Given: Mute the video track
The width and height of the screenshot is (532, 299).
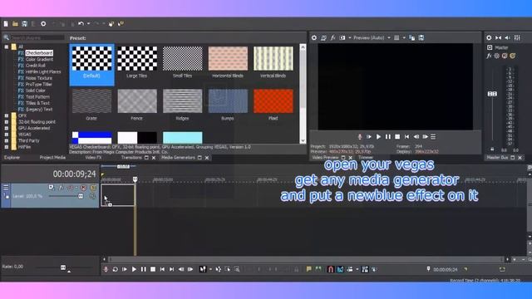Looking at the screenshot, I should coord(83,188).
